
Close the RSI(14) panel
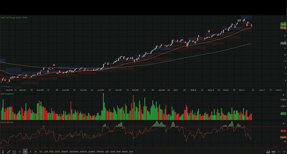[x=284, y=123]
